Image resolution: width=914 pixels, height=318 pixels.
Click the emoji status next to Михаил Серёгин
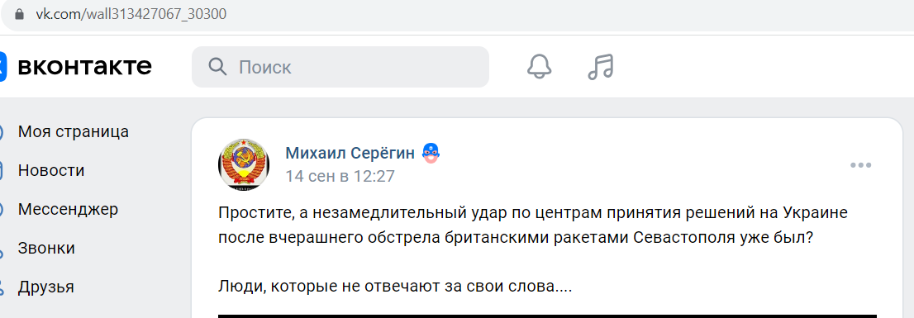pyautogui.click(x=431, y=153)
